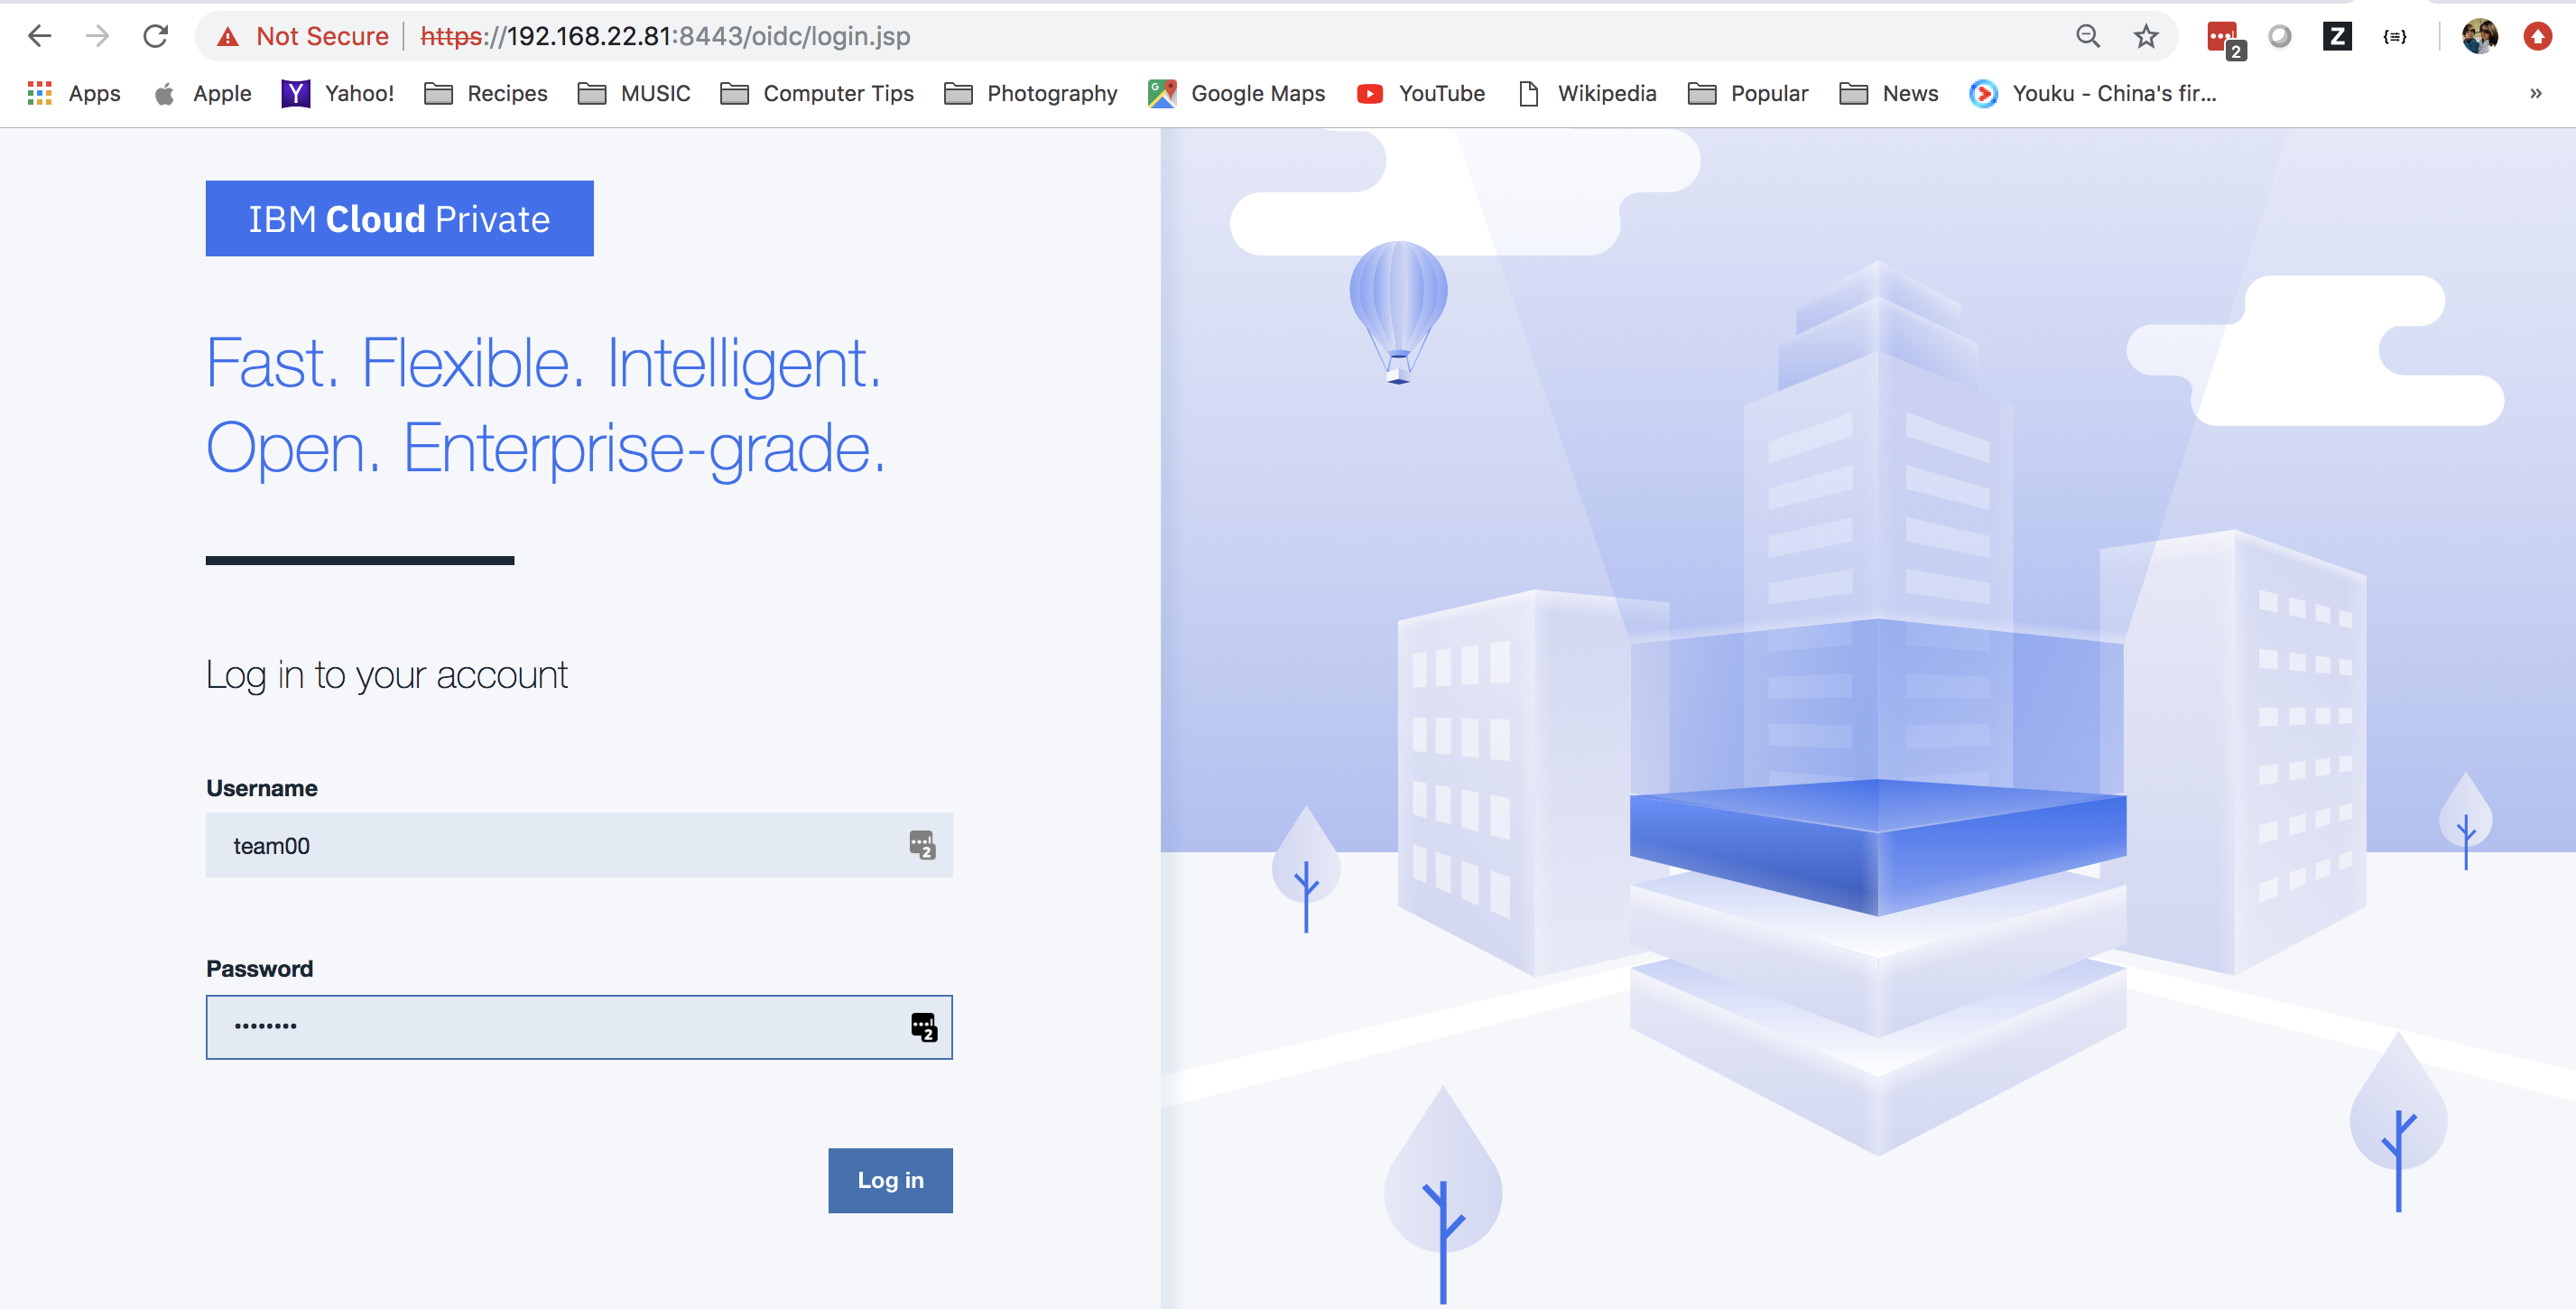The image size is (2576, 1309).
Task: Click the gray circle extension icon
Action: coord(2280,36)
